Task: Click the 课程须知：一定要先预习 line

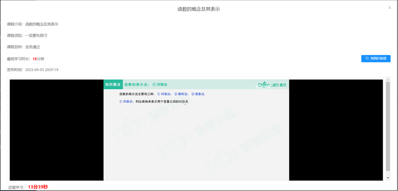Action: [27, 36]
